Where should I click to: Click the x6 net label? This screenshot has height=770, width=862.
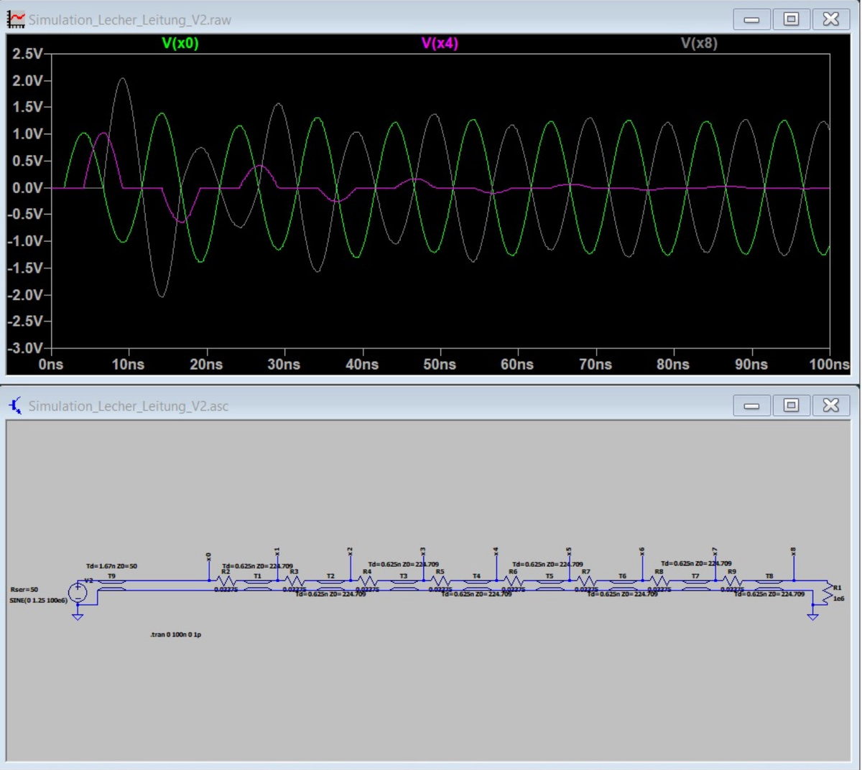[642, 551]
